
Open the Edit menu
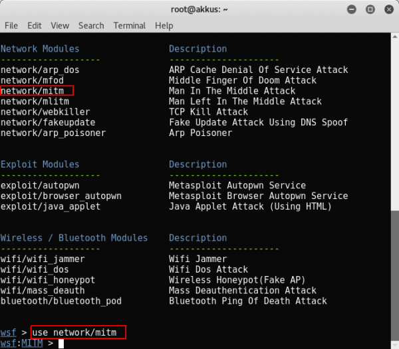tap(35, 25)
